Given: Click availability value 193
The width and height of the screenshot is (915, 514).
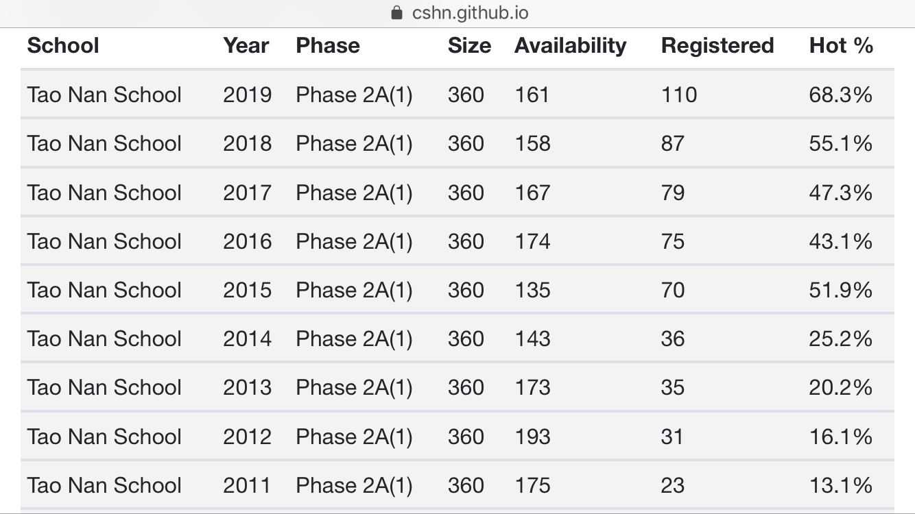Looking at the screenshot, I should point(532,437).
